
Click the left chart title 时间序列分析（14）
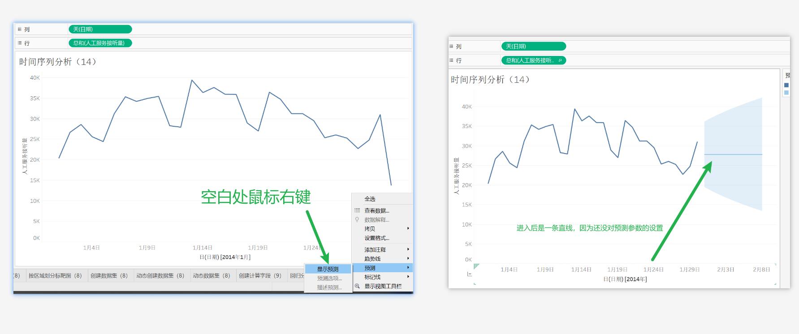58,62
